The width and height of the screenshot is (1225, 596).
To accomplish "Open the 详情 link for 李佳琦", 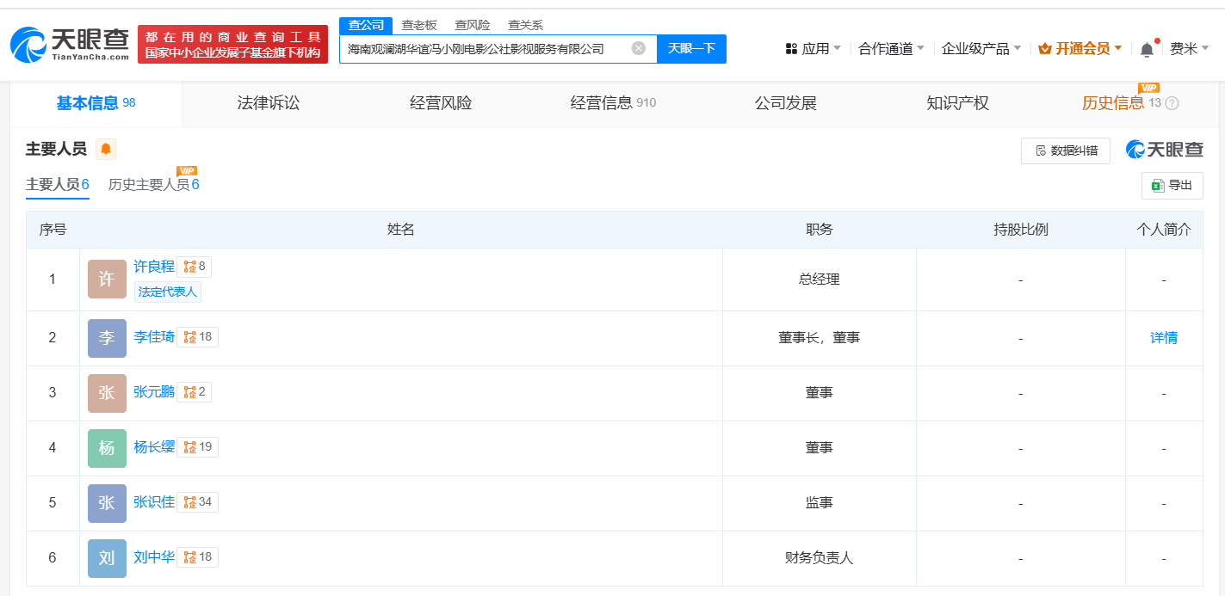I will [x=1164, y=338].
